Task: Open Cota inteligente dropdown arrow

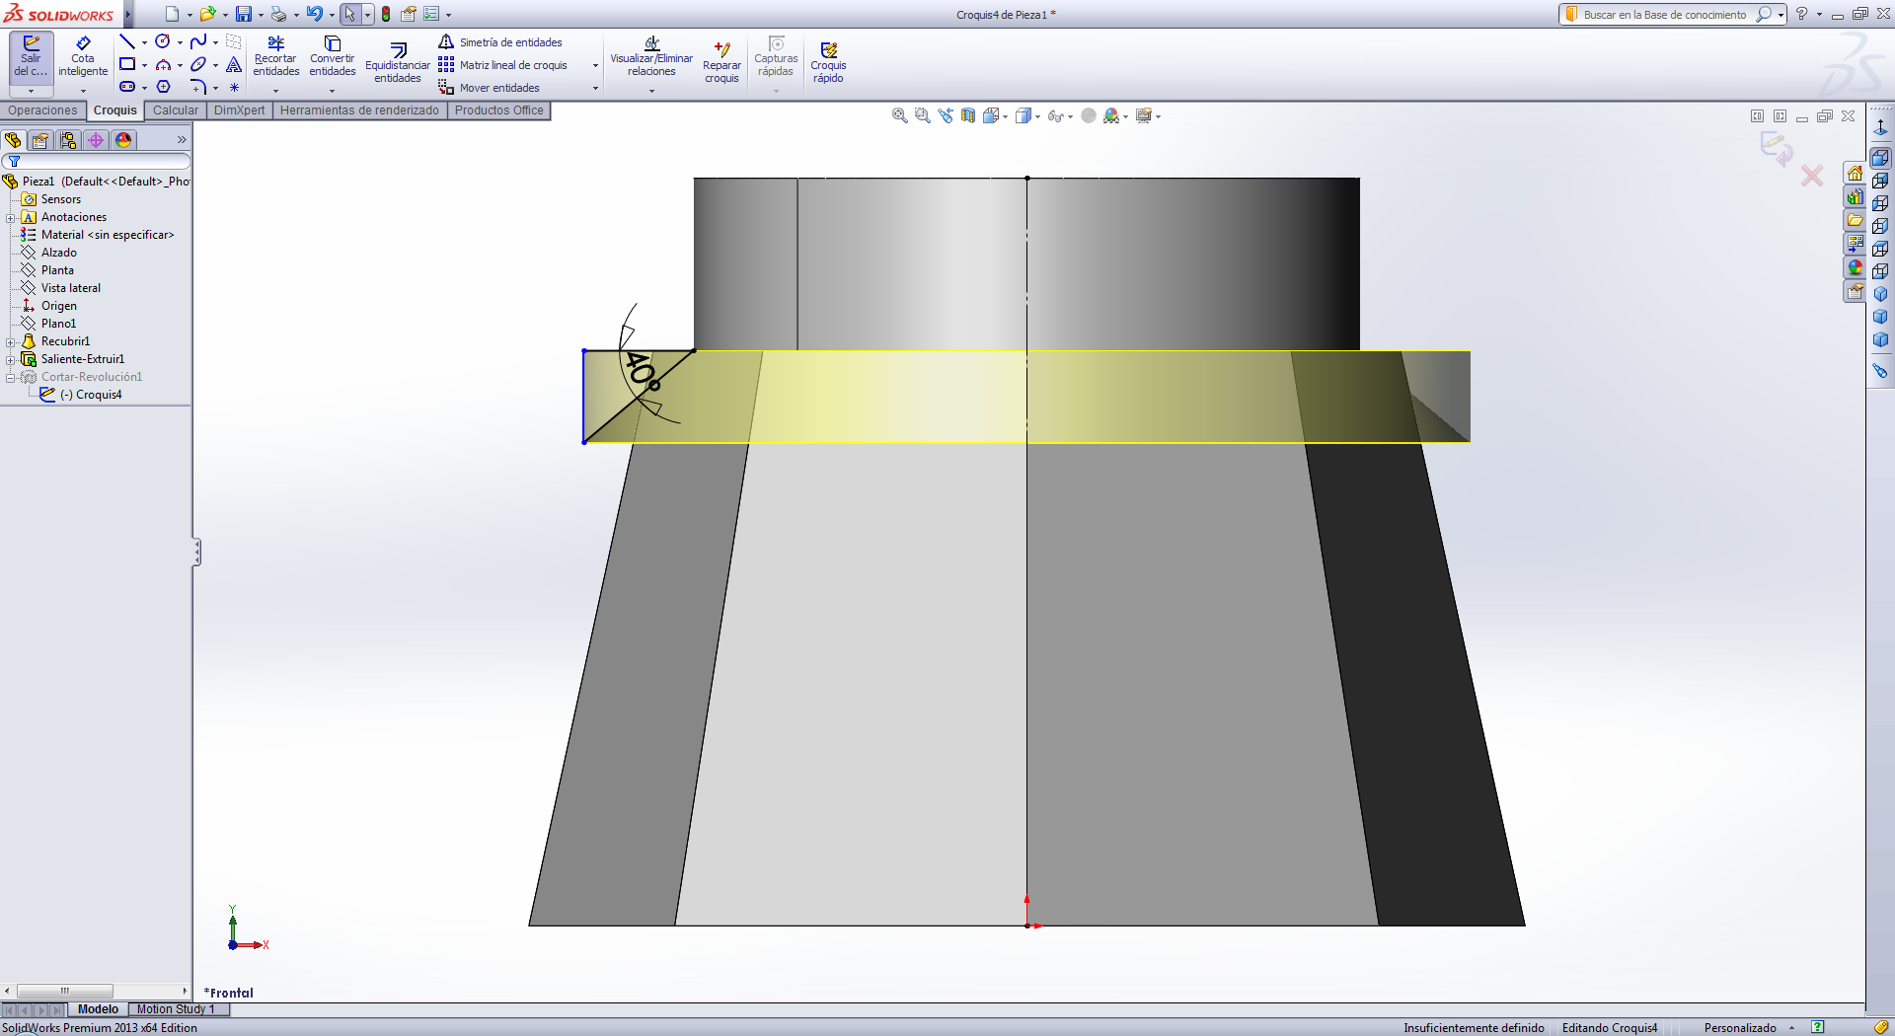Action: click(83, 90)
